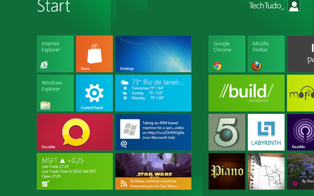Open the //build/ windows tile
Image resolution: width=314 pixels, height=196 pixels.
tap(246, 93)
